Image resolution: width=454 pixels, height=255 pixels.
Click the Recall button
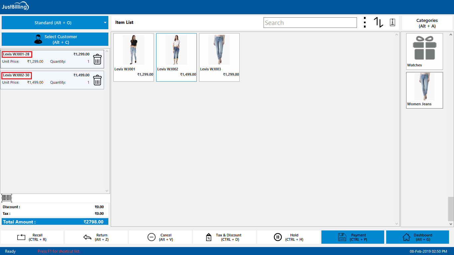tap(32, 237)
